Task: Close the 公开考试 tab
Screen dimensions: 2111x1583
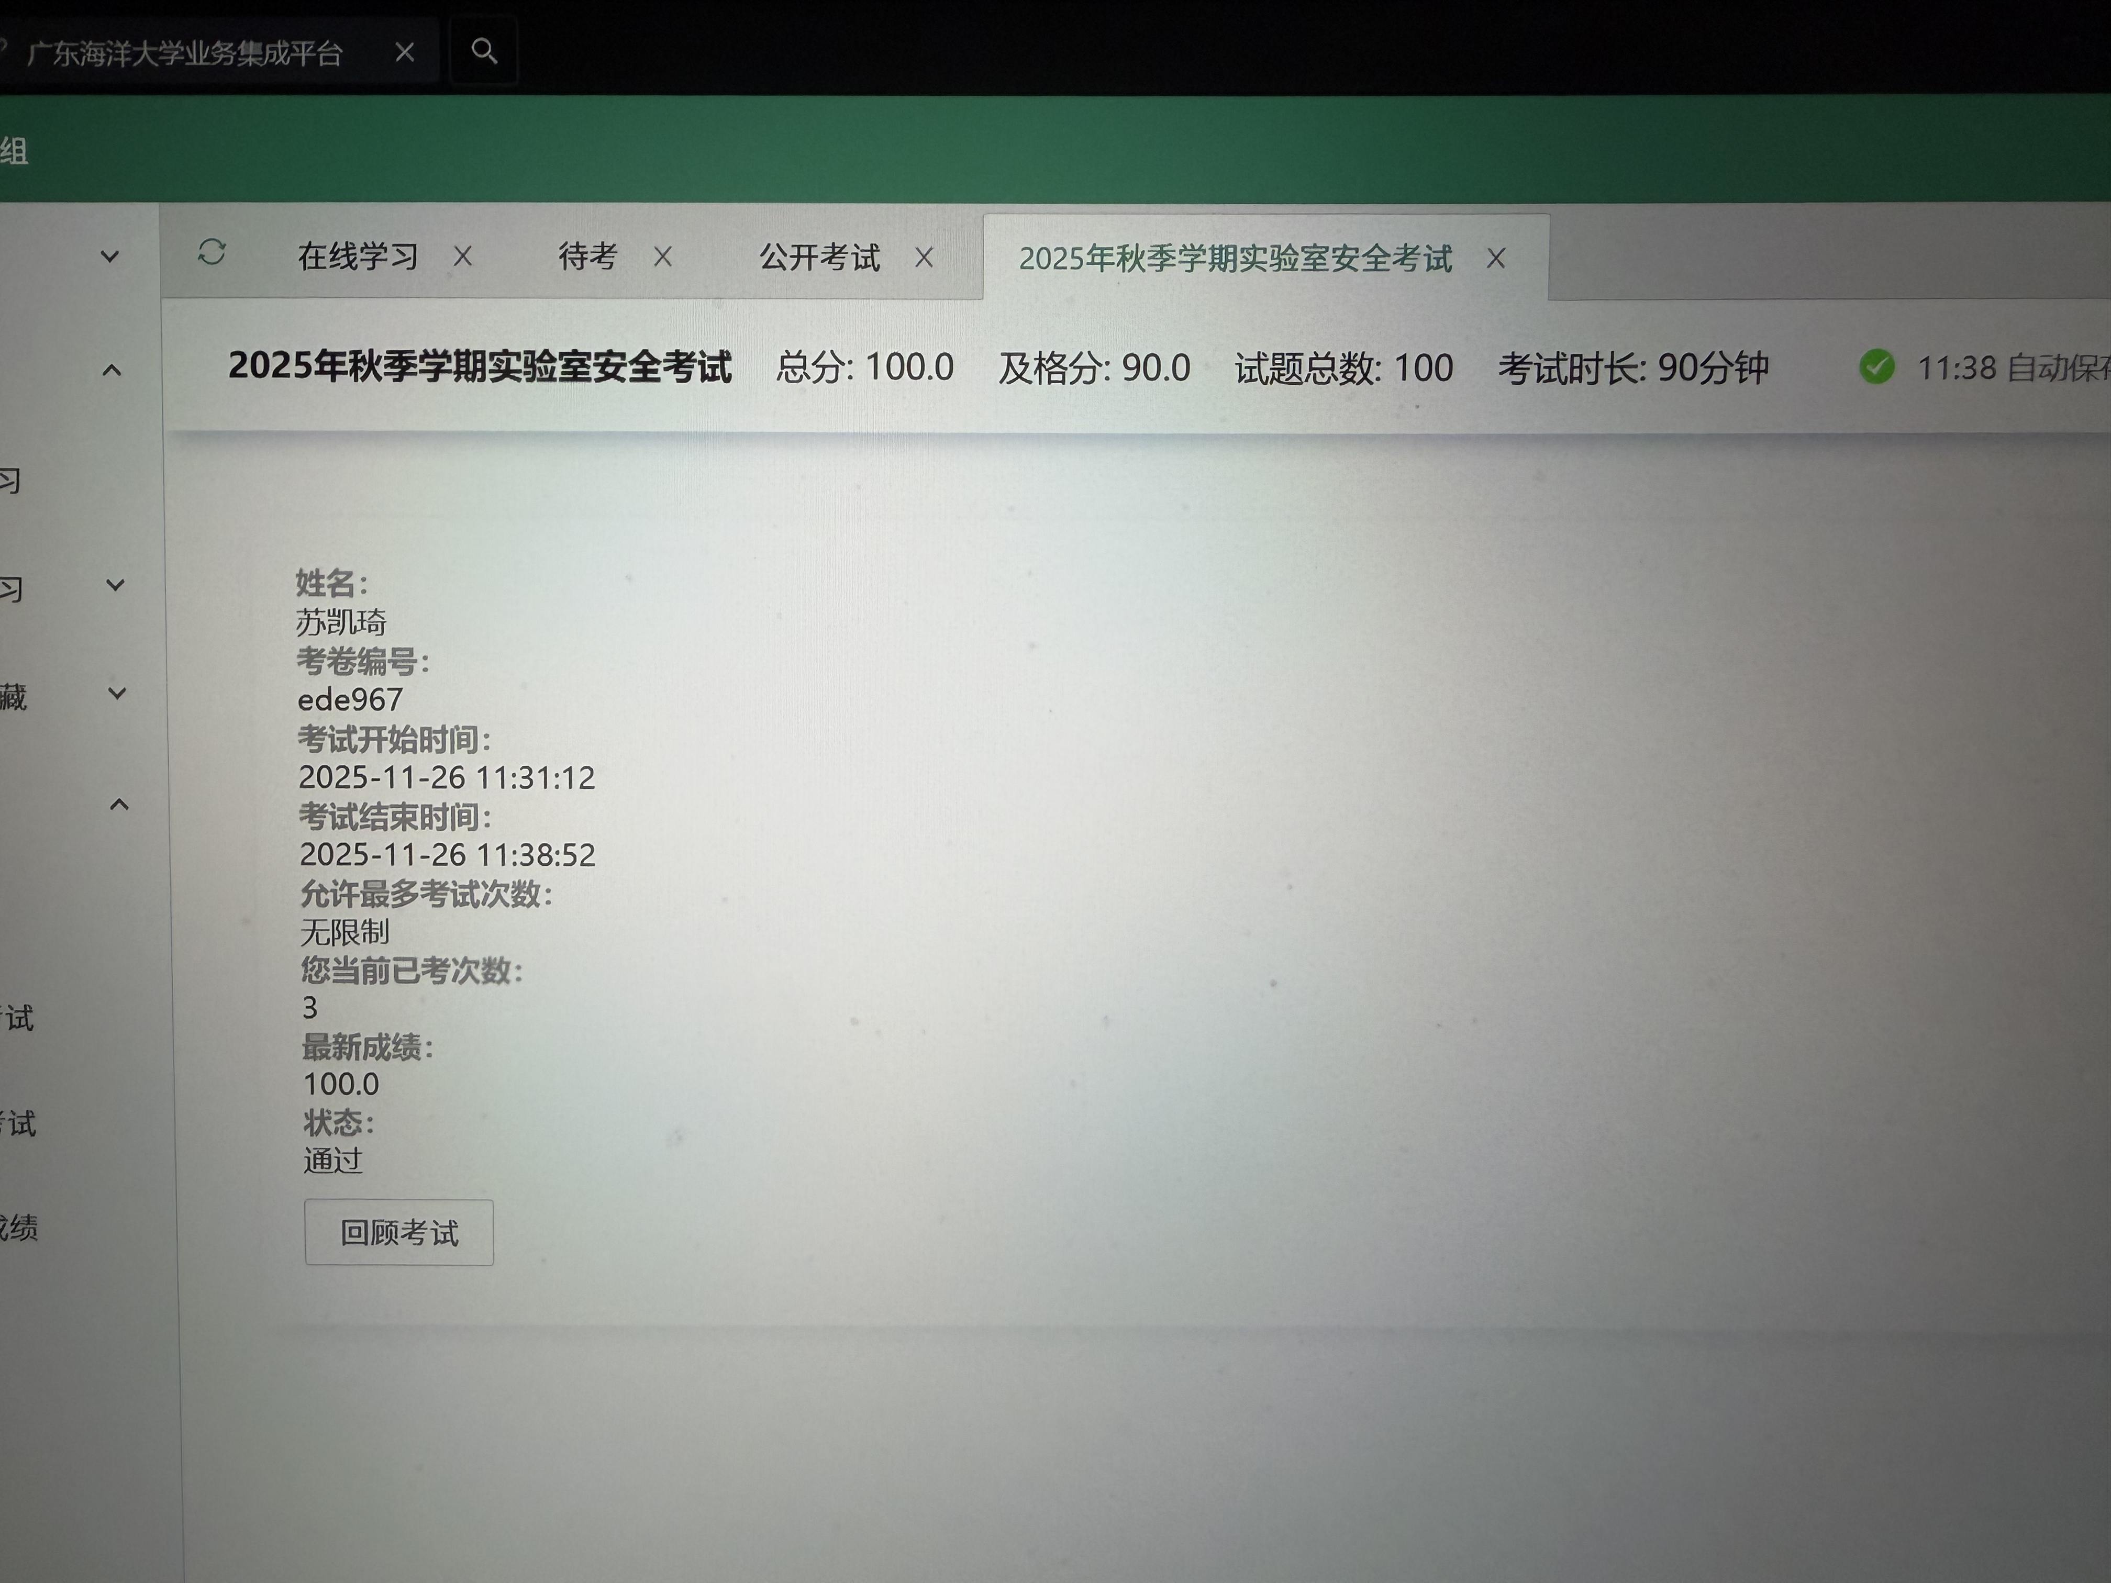Action: click(x=924, y=258)
